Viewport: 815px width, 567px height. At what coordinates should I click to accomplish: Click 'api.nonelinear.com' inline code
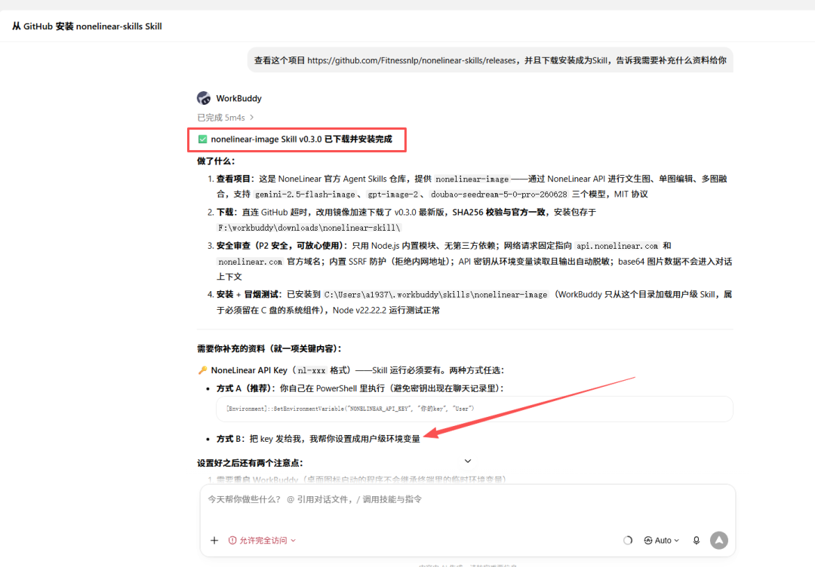click(617, 246)
